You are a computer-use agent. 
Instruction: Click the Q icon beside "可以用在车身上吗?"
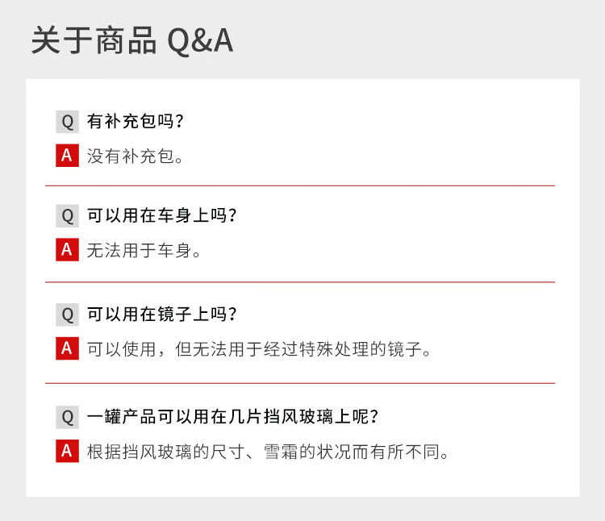tap(67, 216)
